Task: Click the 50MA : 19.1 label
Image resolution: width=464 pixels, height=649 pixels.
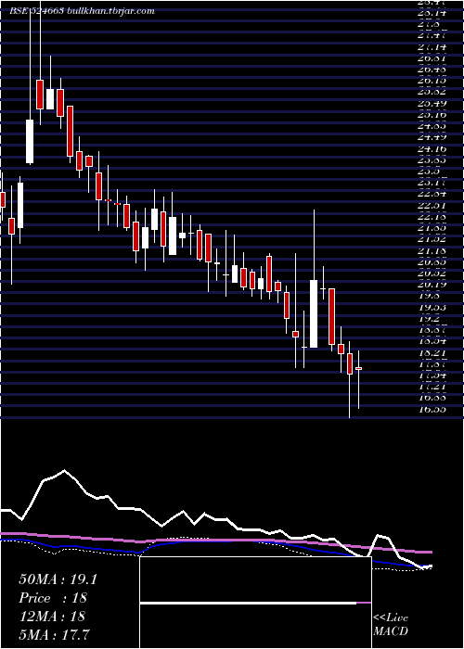Action: (58, 579)
